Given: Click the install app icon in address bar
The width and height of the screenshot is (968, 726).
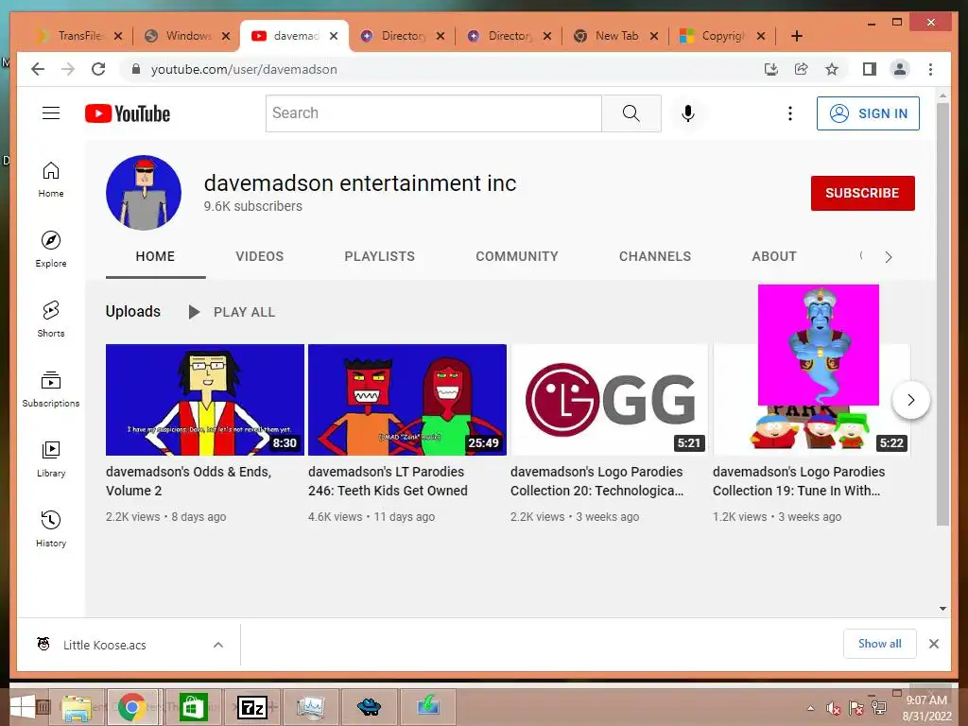Looking at the screenshot, I should pos(770,69).
